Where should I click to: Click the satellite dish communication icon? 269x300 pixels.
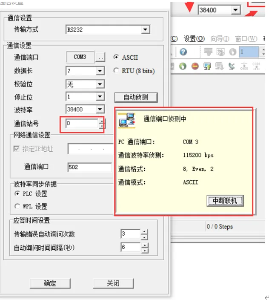tap(232, 66)
